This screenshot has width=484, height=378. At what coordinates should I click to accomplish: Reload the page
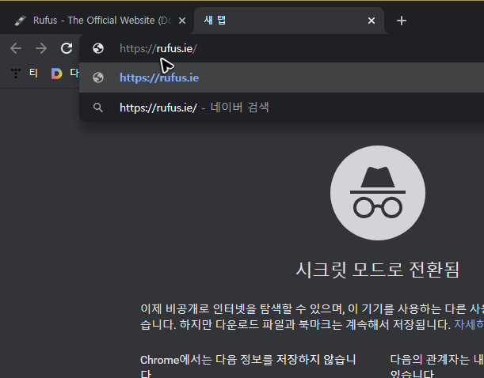pos(67,48)
